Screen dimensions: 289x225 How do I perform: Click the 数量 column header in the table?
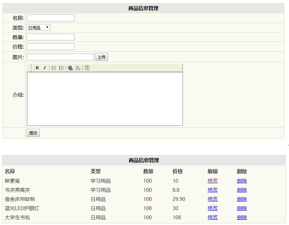pos(148,171)
